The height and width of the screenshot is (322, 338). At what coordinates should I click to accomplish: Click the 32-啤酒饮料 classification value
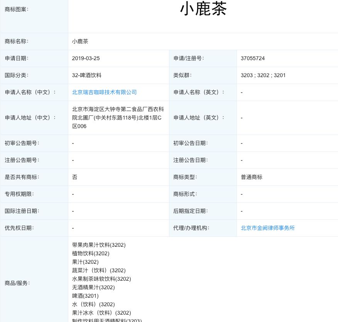point(86,75)
